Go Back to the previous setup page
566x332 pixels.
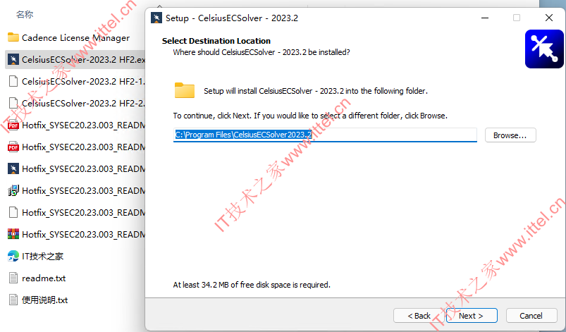click(x=419, y=316)
